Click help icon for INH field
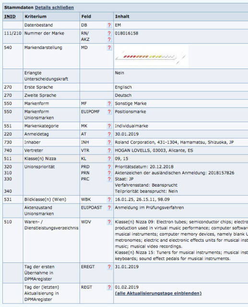 click(x=109, y=142)
